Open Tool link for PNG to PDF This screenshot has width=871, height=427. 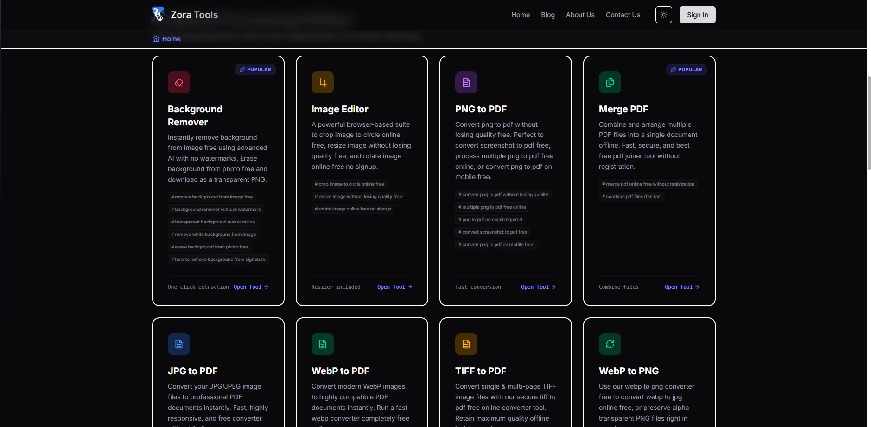coord(538,287)
